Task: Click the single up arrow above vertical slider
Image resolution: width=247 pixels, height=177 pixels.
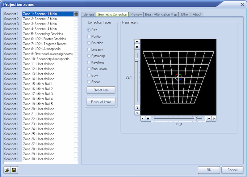Action: [137, 41]
